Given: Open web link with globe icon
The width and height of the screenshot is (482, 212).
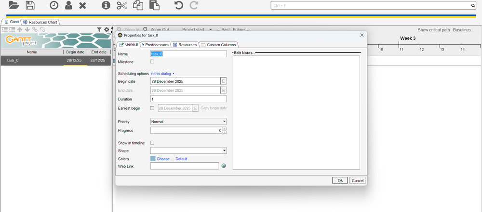Looking at the screenshot, I should 224,166.
